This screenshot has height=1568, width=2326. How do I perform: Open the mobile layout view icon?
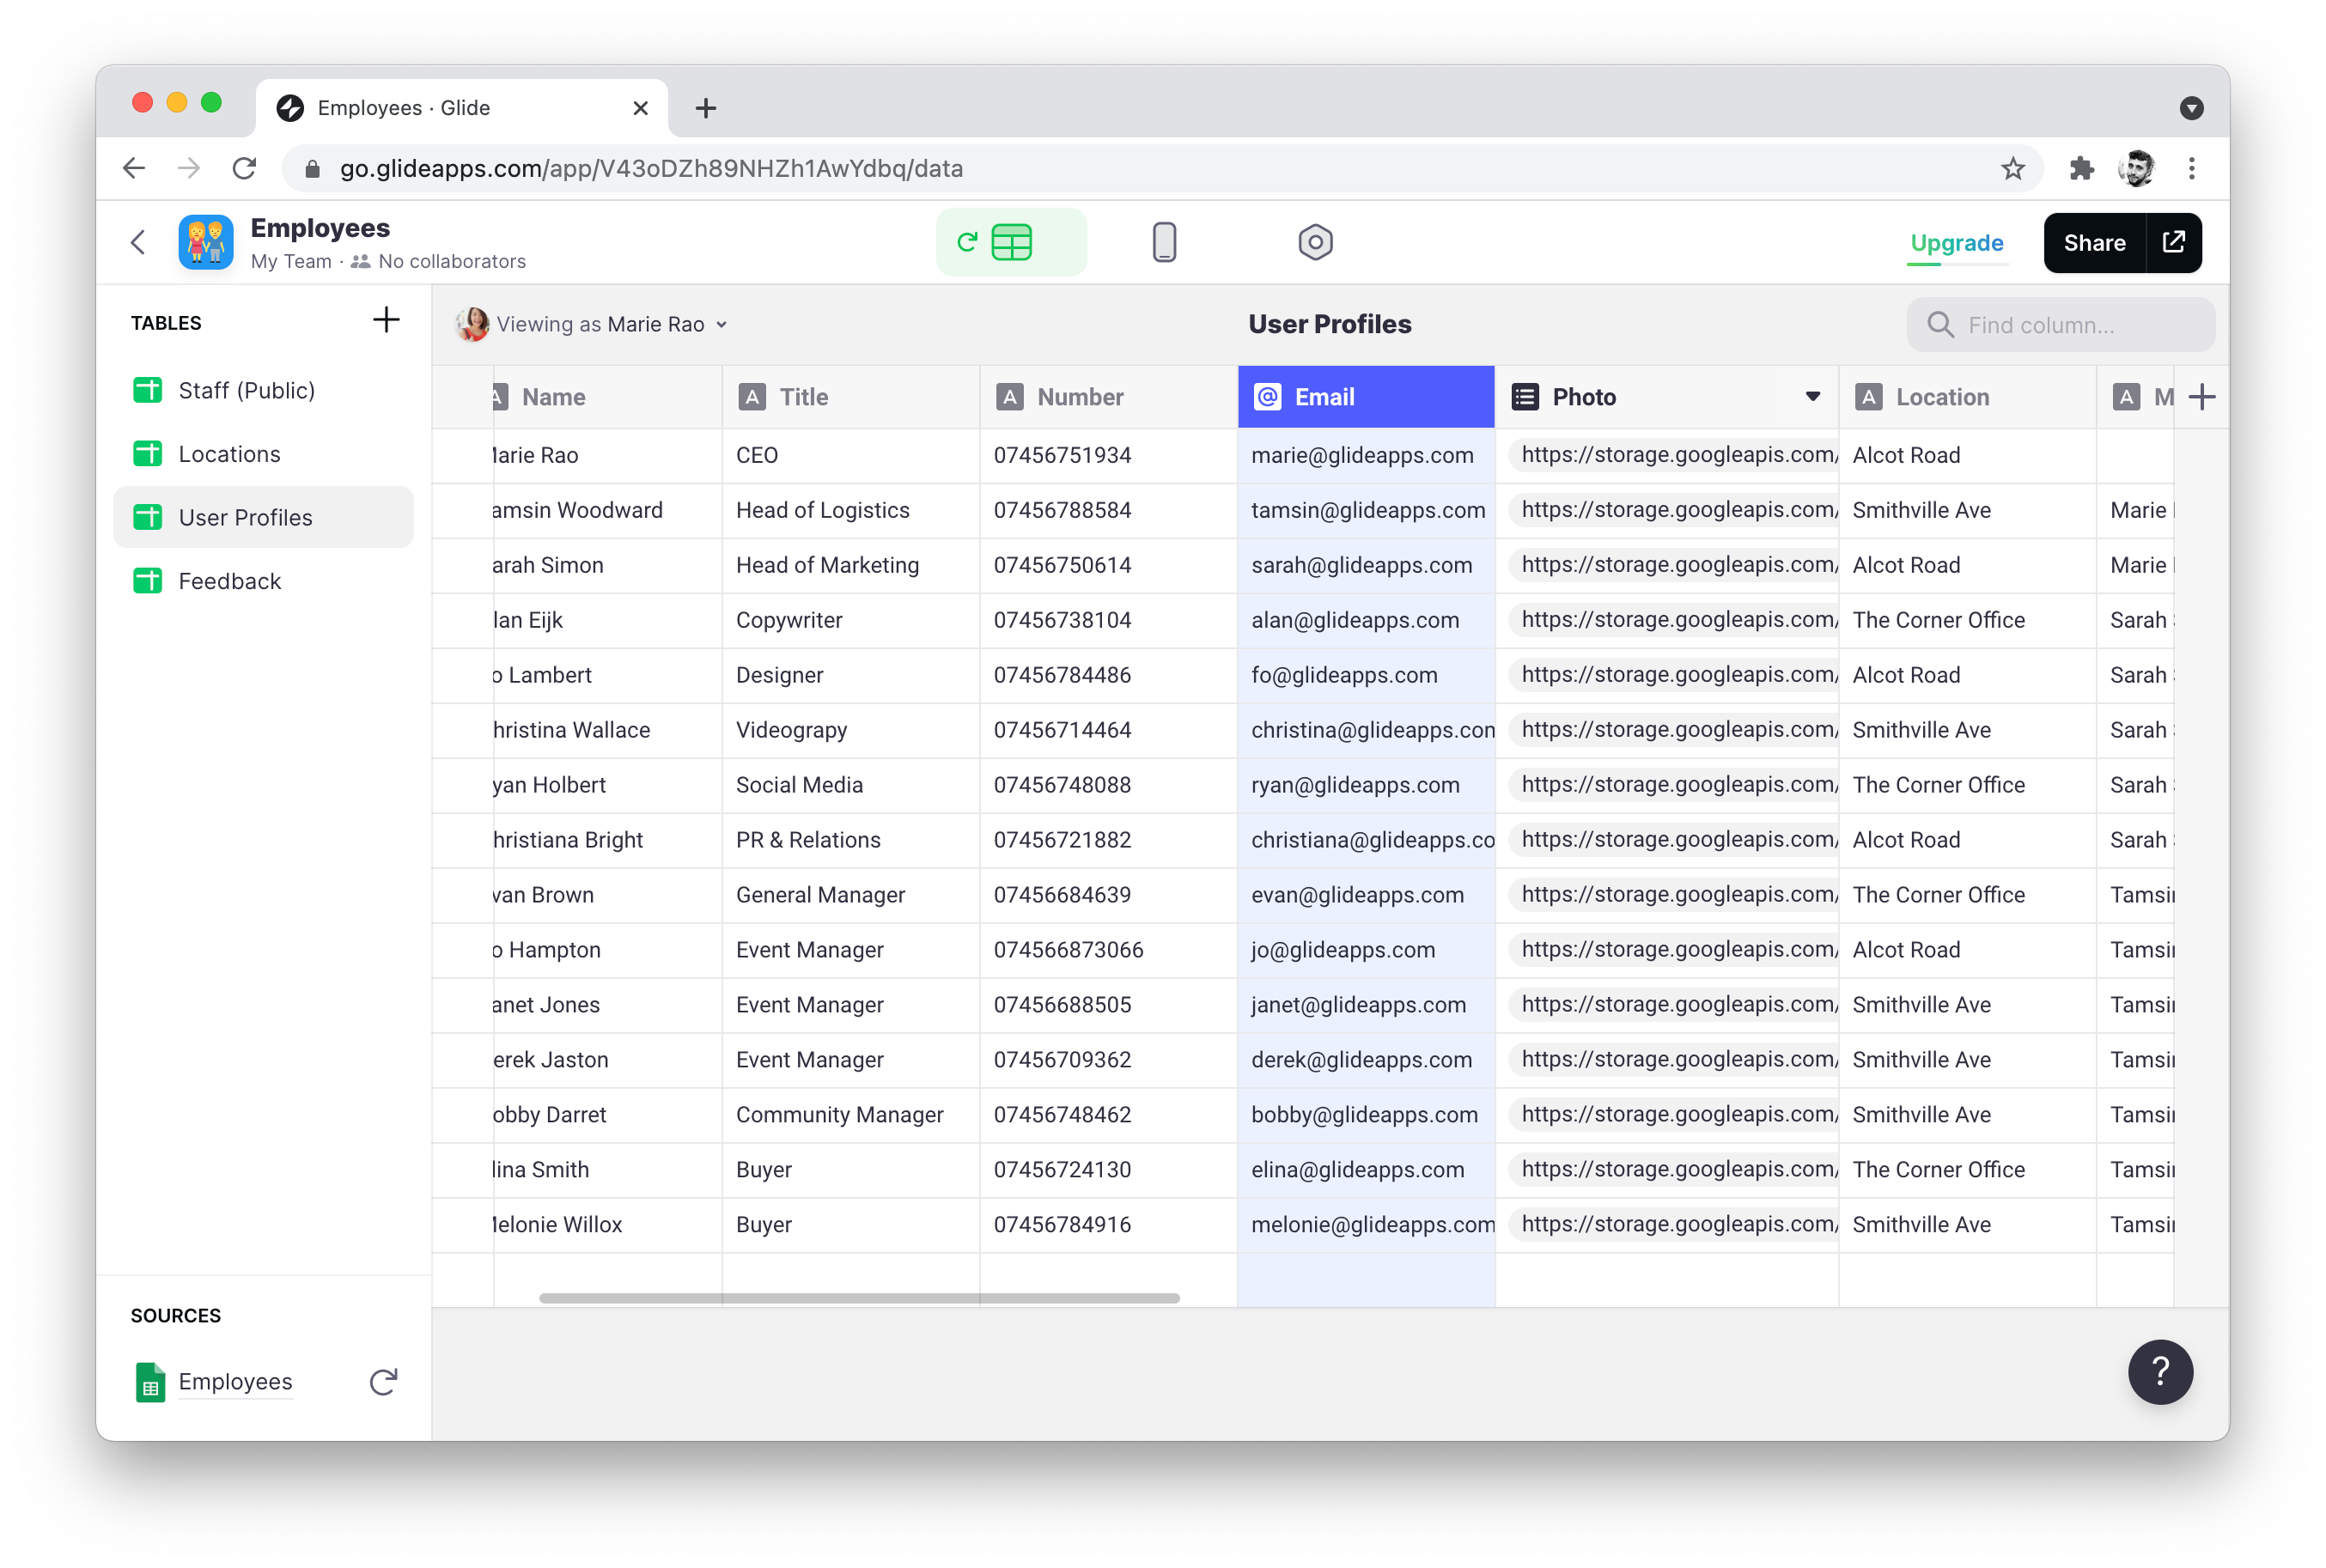click(x=1163, y=242)
